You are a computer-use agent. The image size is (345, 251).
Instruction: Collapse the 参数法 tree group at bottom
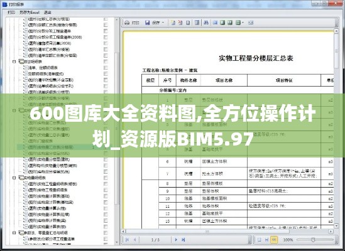point(14,233)
